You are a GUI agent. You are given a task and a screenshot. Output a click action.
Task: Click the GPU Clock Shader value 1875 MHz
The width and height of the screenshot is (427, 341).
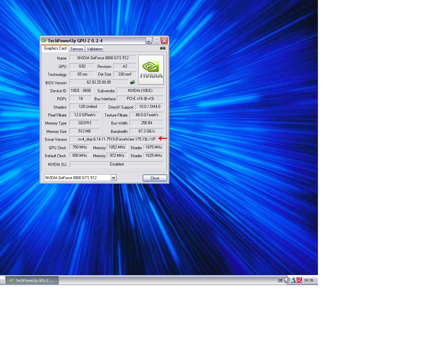pos(154,147)
